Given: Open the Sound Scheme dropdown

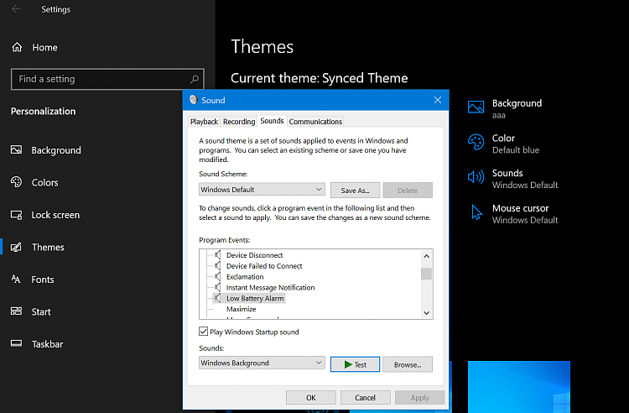Looking at the screenshot, I should pos(262,190).
